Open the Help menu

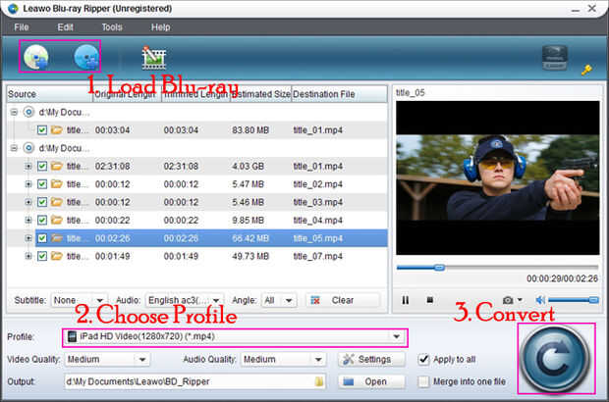(x=160, y=27)
